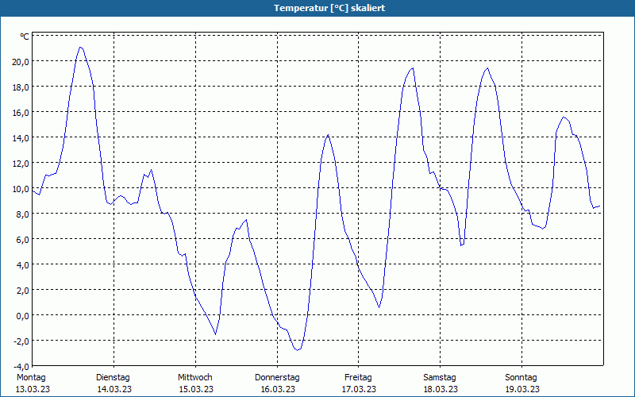
Task: Click the date 19.03.23
Action: (522, 389)
